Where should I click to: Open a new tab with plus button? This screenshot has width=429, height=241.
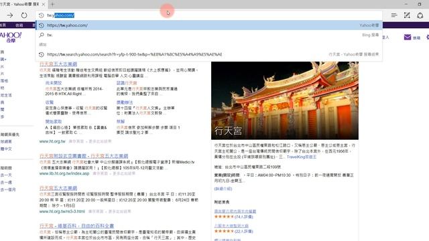[x=52, y=5]
